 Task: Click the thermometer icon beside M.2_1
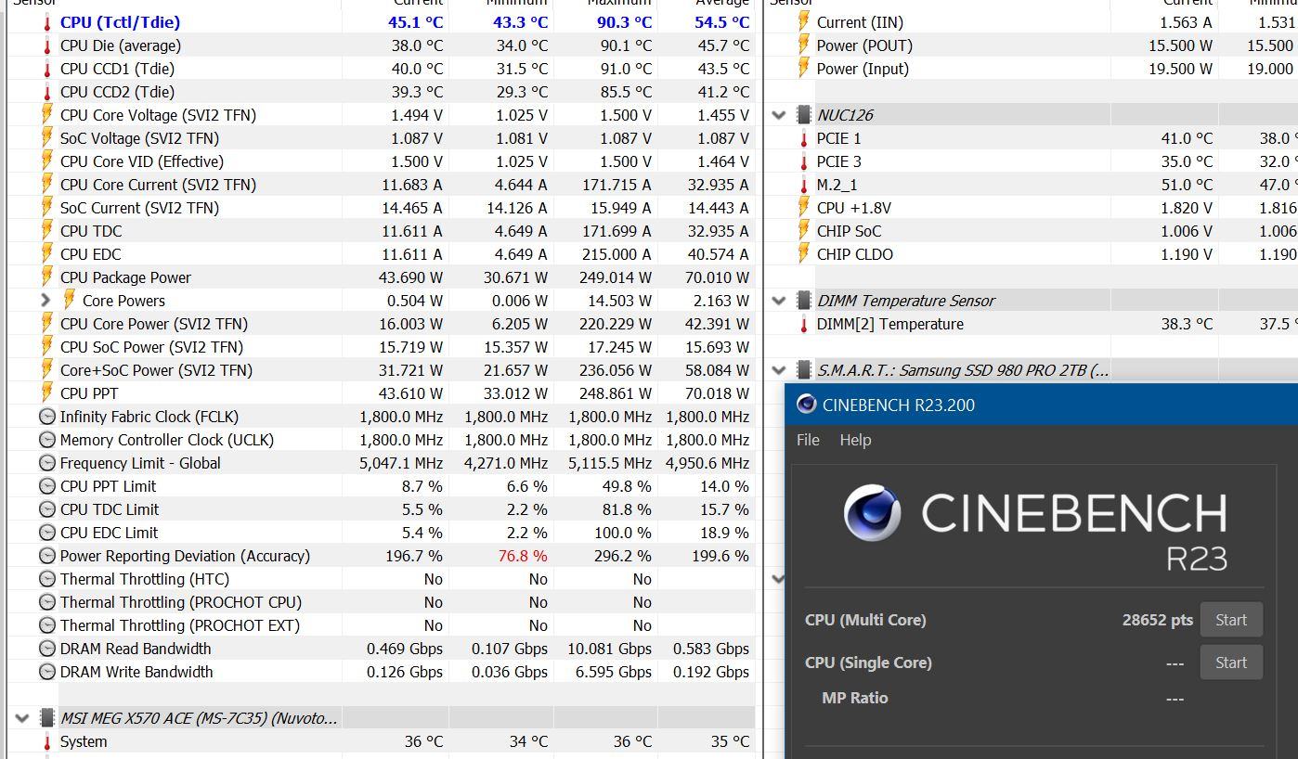coord(804,185)
